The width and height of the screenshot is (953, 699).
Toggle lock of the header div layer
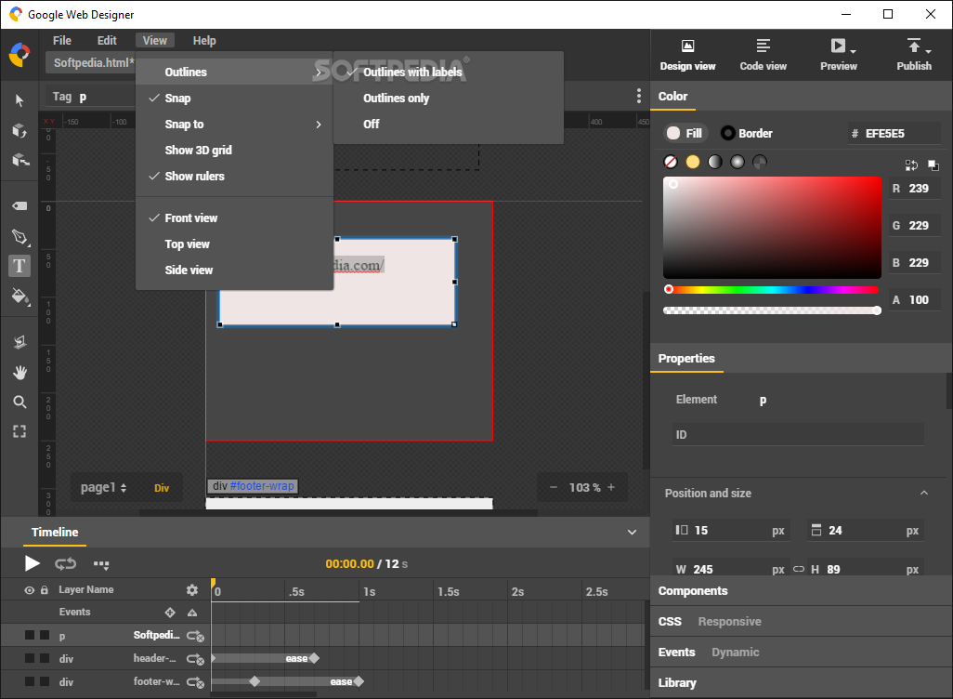(45, 658)
